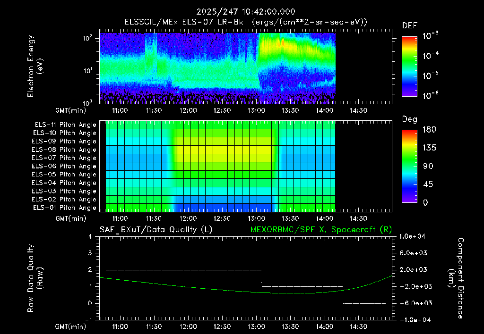Click the GMT(min) label under the spectrogram panel
484x334 pixels.
coord(71,110)
